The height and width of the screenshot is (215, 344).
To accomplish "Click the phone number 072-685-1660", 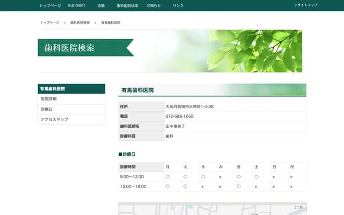I will [180, 116].
